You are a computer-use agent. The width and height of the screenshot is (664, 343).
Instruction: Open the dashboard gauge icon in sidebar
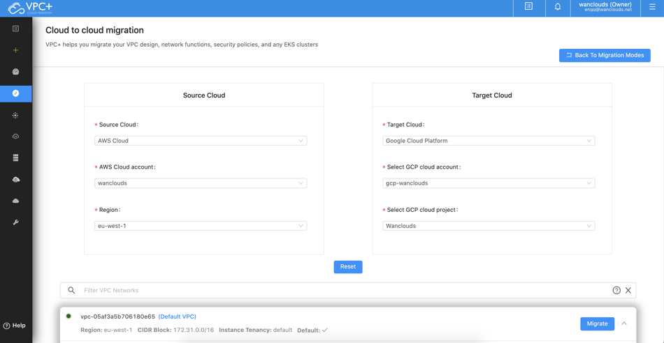click(15, 72)
